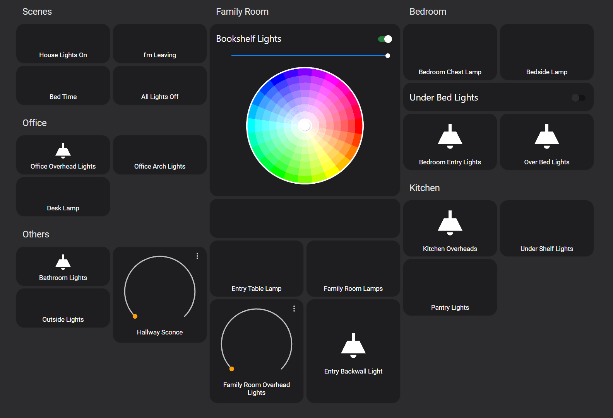The width and height of the screenshot is (613, 418).
Task: Toggle the Under Shelf Lights card
Action: 547,229
